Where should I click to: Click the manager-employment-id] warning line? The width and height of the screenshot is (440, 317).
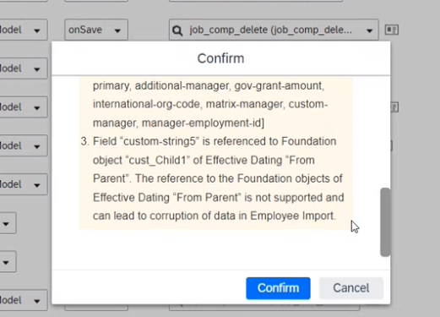click(x=178, y=123)
